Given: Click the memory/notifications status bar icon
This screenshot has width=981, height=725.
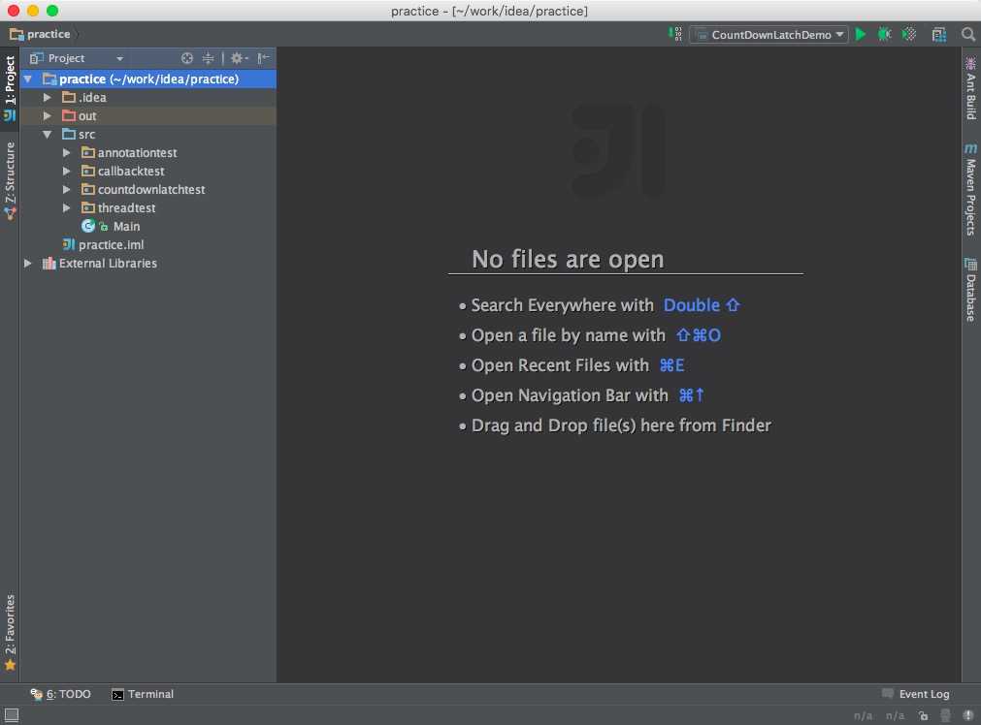Looking at the screenshot, I should pyautogui.click(x=967, y=715).
